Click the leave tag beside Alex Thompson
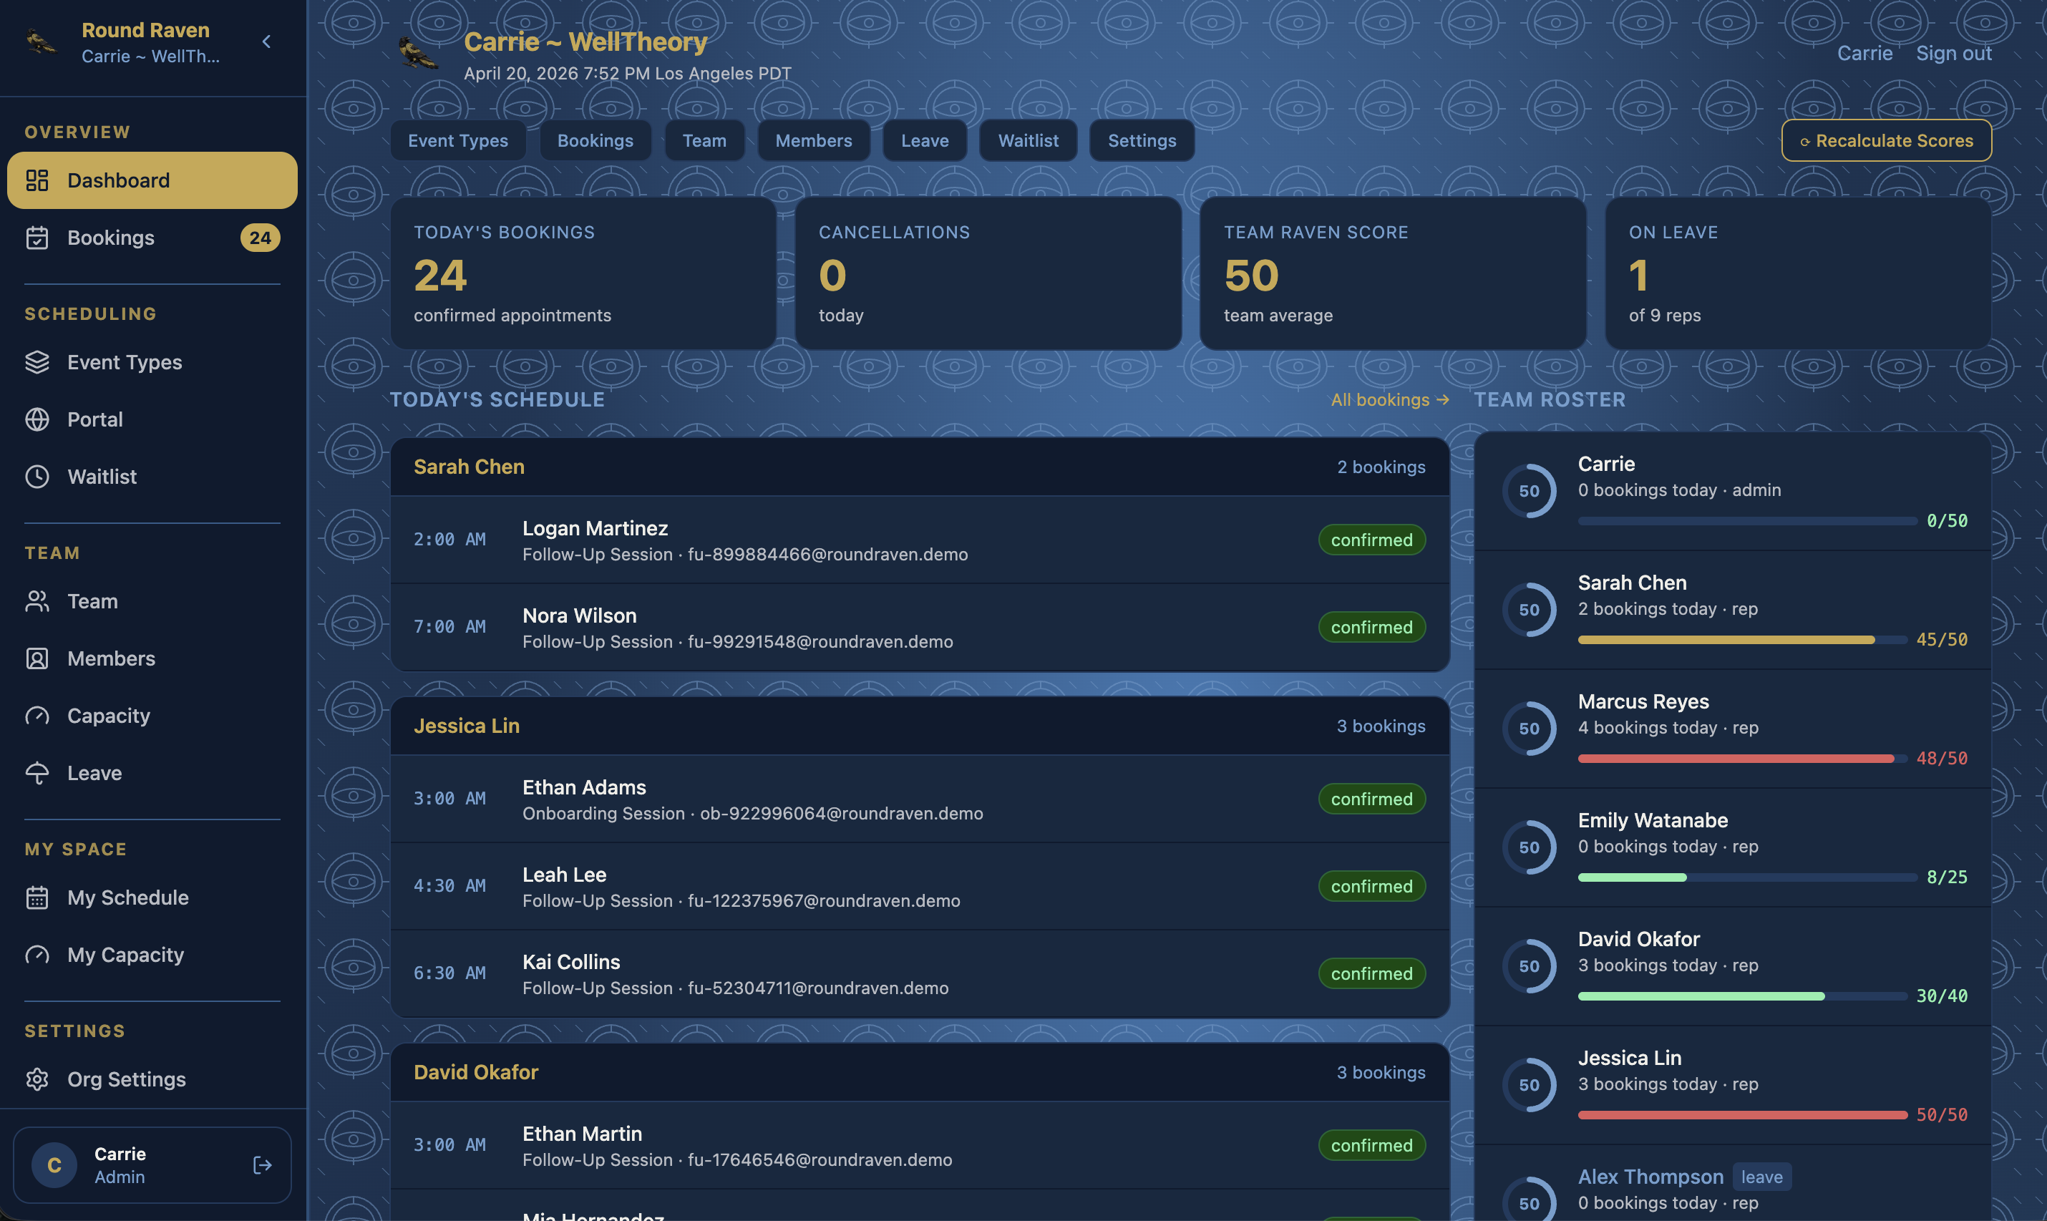The image size is (2047, 1221). tap(1761, 1177)
